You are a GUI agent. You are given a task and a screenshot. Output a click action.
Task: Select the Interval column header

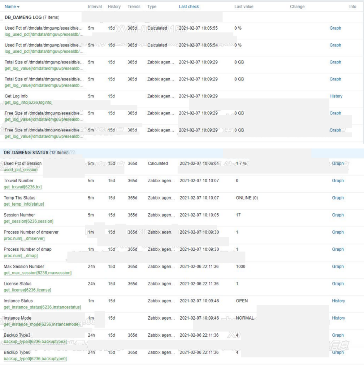tap(95, 7)
